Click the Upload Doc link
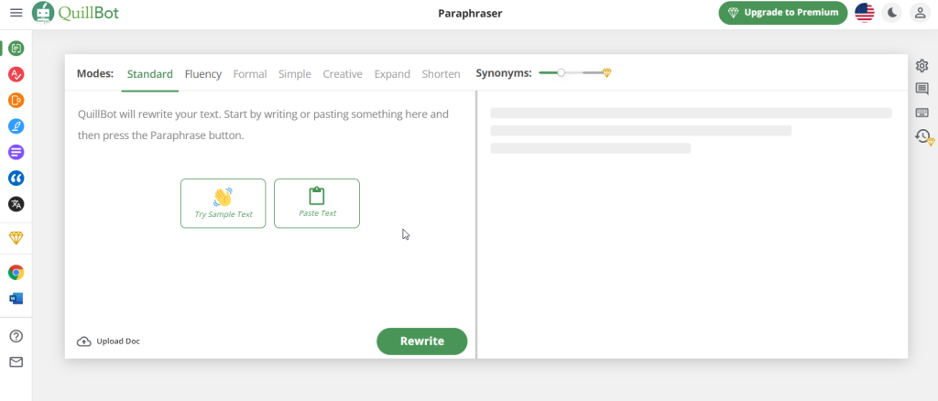The height and width of the screenshot is (401, 938). [108, 341]
